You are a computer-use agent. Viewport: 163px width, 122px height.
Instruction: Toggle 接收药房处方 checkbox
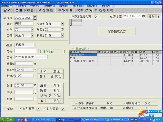(72, 16)
